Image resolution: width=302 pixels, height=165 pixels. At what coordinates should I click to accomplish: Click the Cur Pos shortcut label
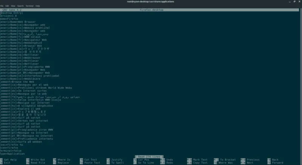tap(143, 160)
